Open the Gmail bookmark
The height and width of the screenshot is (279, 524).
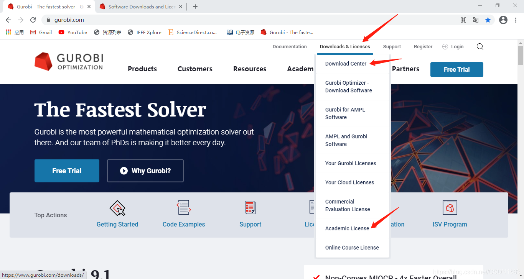41,33
